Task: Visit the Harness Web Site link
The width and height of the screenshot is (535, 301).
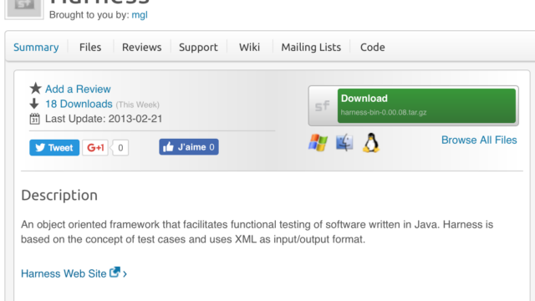Action: (64, 273)
